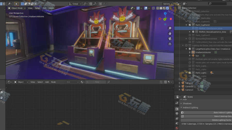Uncheck the LargeMainLights+Data collection checkbox
The height and width of the screenshot is (130, 232).
190,49
